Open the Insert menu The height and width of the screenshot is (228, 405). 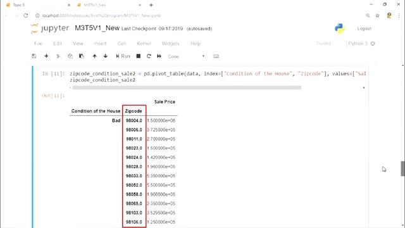(100, 44)
